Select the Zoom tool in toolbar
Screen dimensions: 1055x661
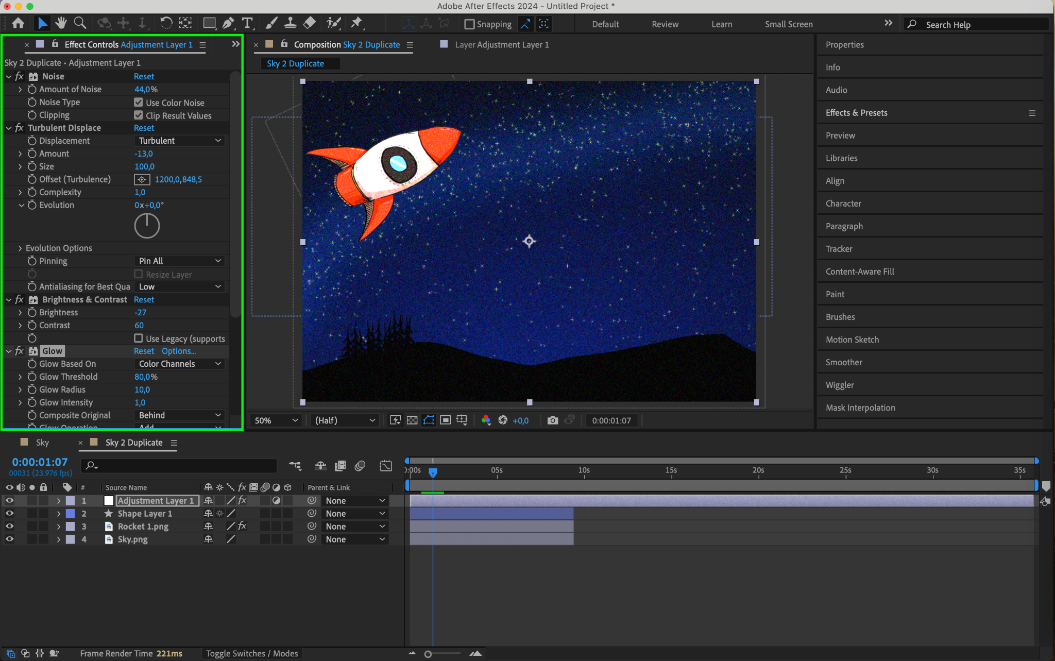pyautogui.click(x=80, y=23)
